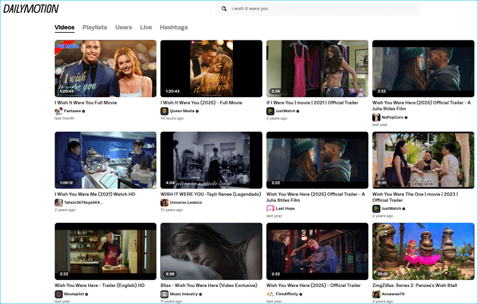This screenshot has width=478, height=304.
Task: Open Fantasee channel avatar
Action: click(59, 111)
